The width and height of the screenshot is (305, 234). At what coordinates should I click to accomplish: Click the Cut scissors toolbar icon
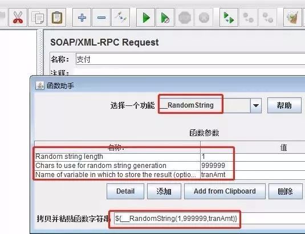click(18, 18)
